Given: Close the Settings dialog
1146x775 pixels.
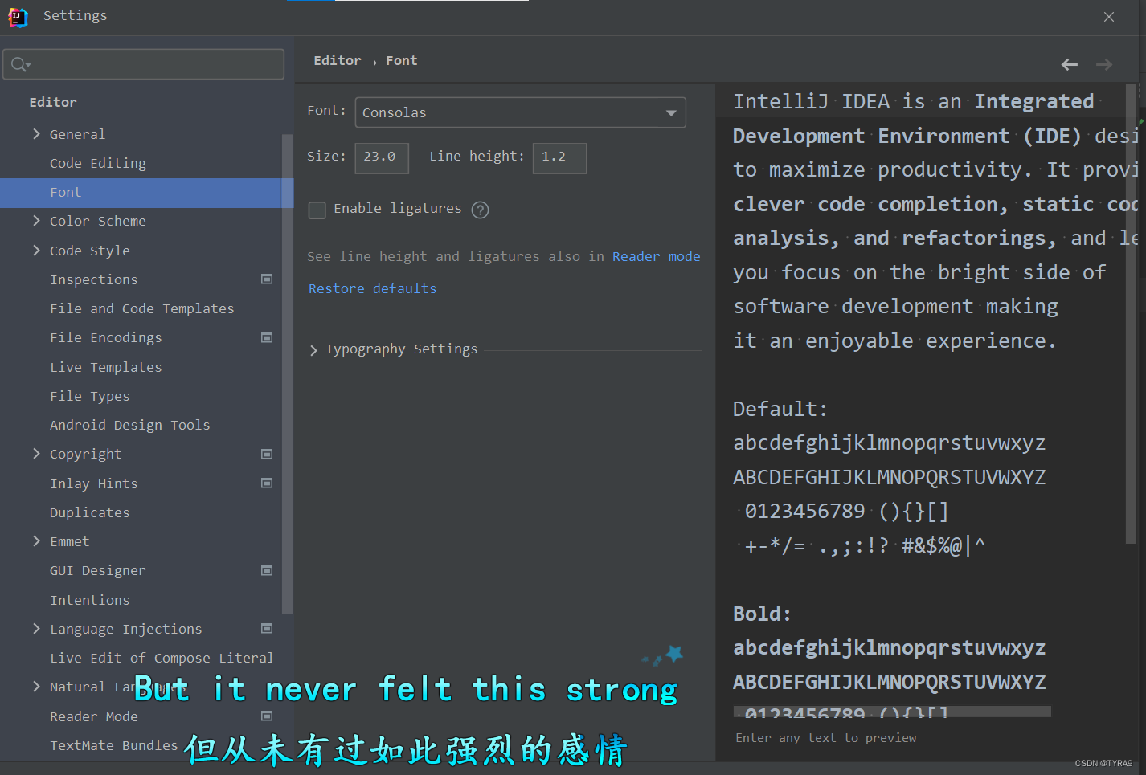Looking at the screenshot, I should point(1109,17).
